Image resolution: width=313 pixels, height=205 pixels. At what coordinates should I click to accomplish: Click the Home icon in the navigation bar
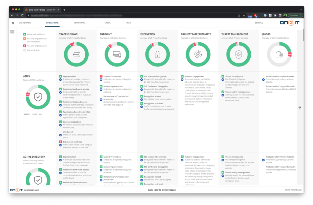pos(12,23)
